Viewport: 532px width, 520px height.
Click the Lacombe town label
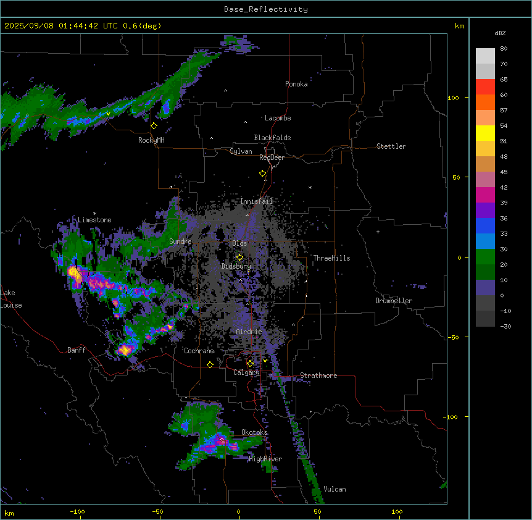(278, 118)
